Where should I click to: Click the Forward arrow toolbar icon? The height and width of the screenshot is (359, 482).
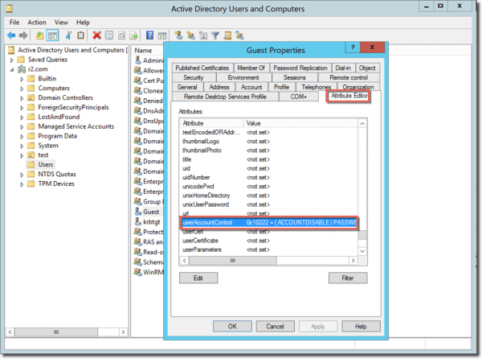23,35
